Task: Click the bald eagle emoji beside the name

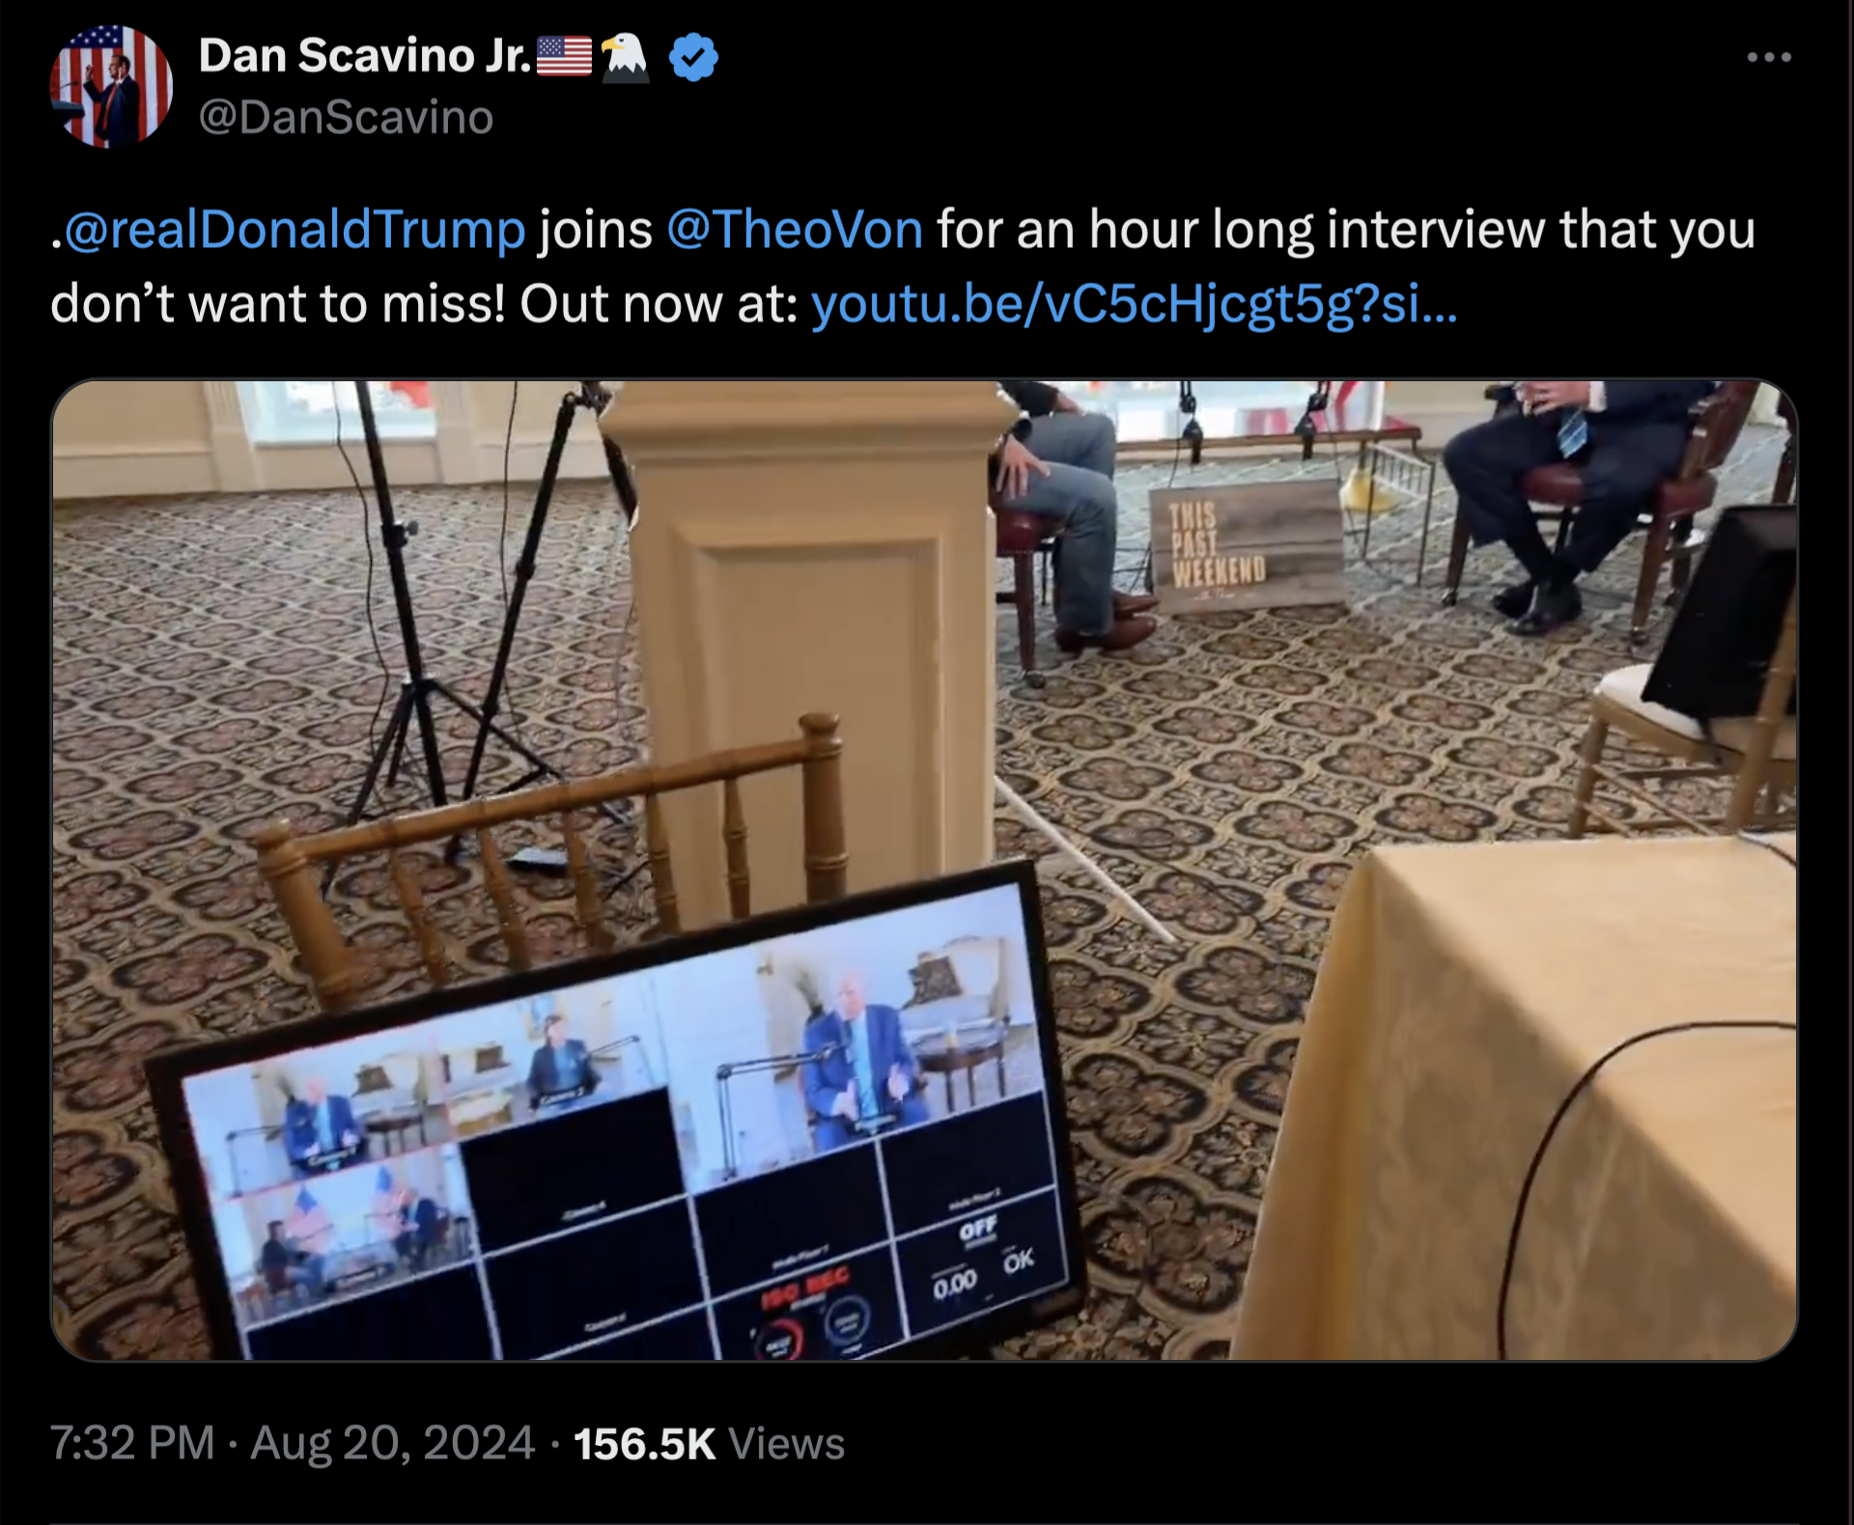Action: coord(625,57)
